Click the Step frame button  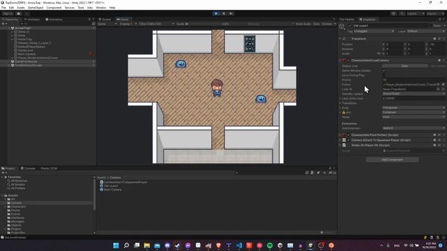click(231, 13)
